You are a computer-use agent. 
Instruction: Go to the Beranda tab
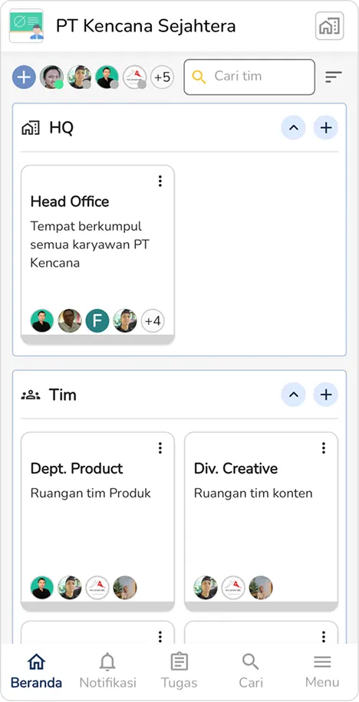coord(36,671)
